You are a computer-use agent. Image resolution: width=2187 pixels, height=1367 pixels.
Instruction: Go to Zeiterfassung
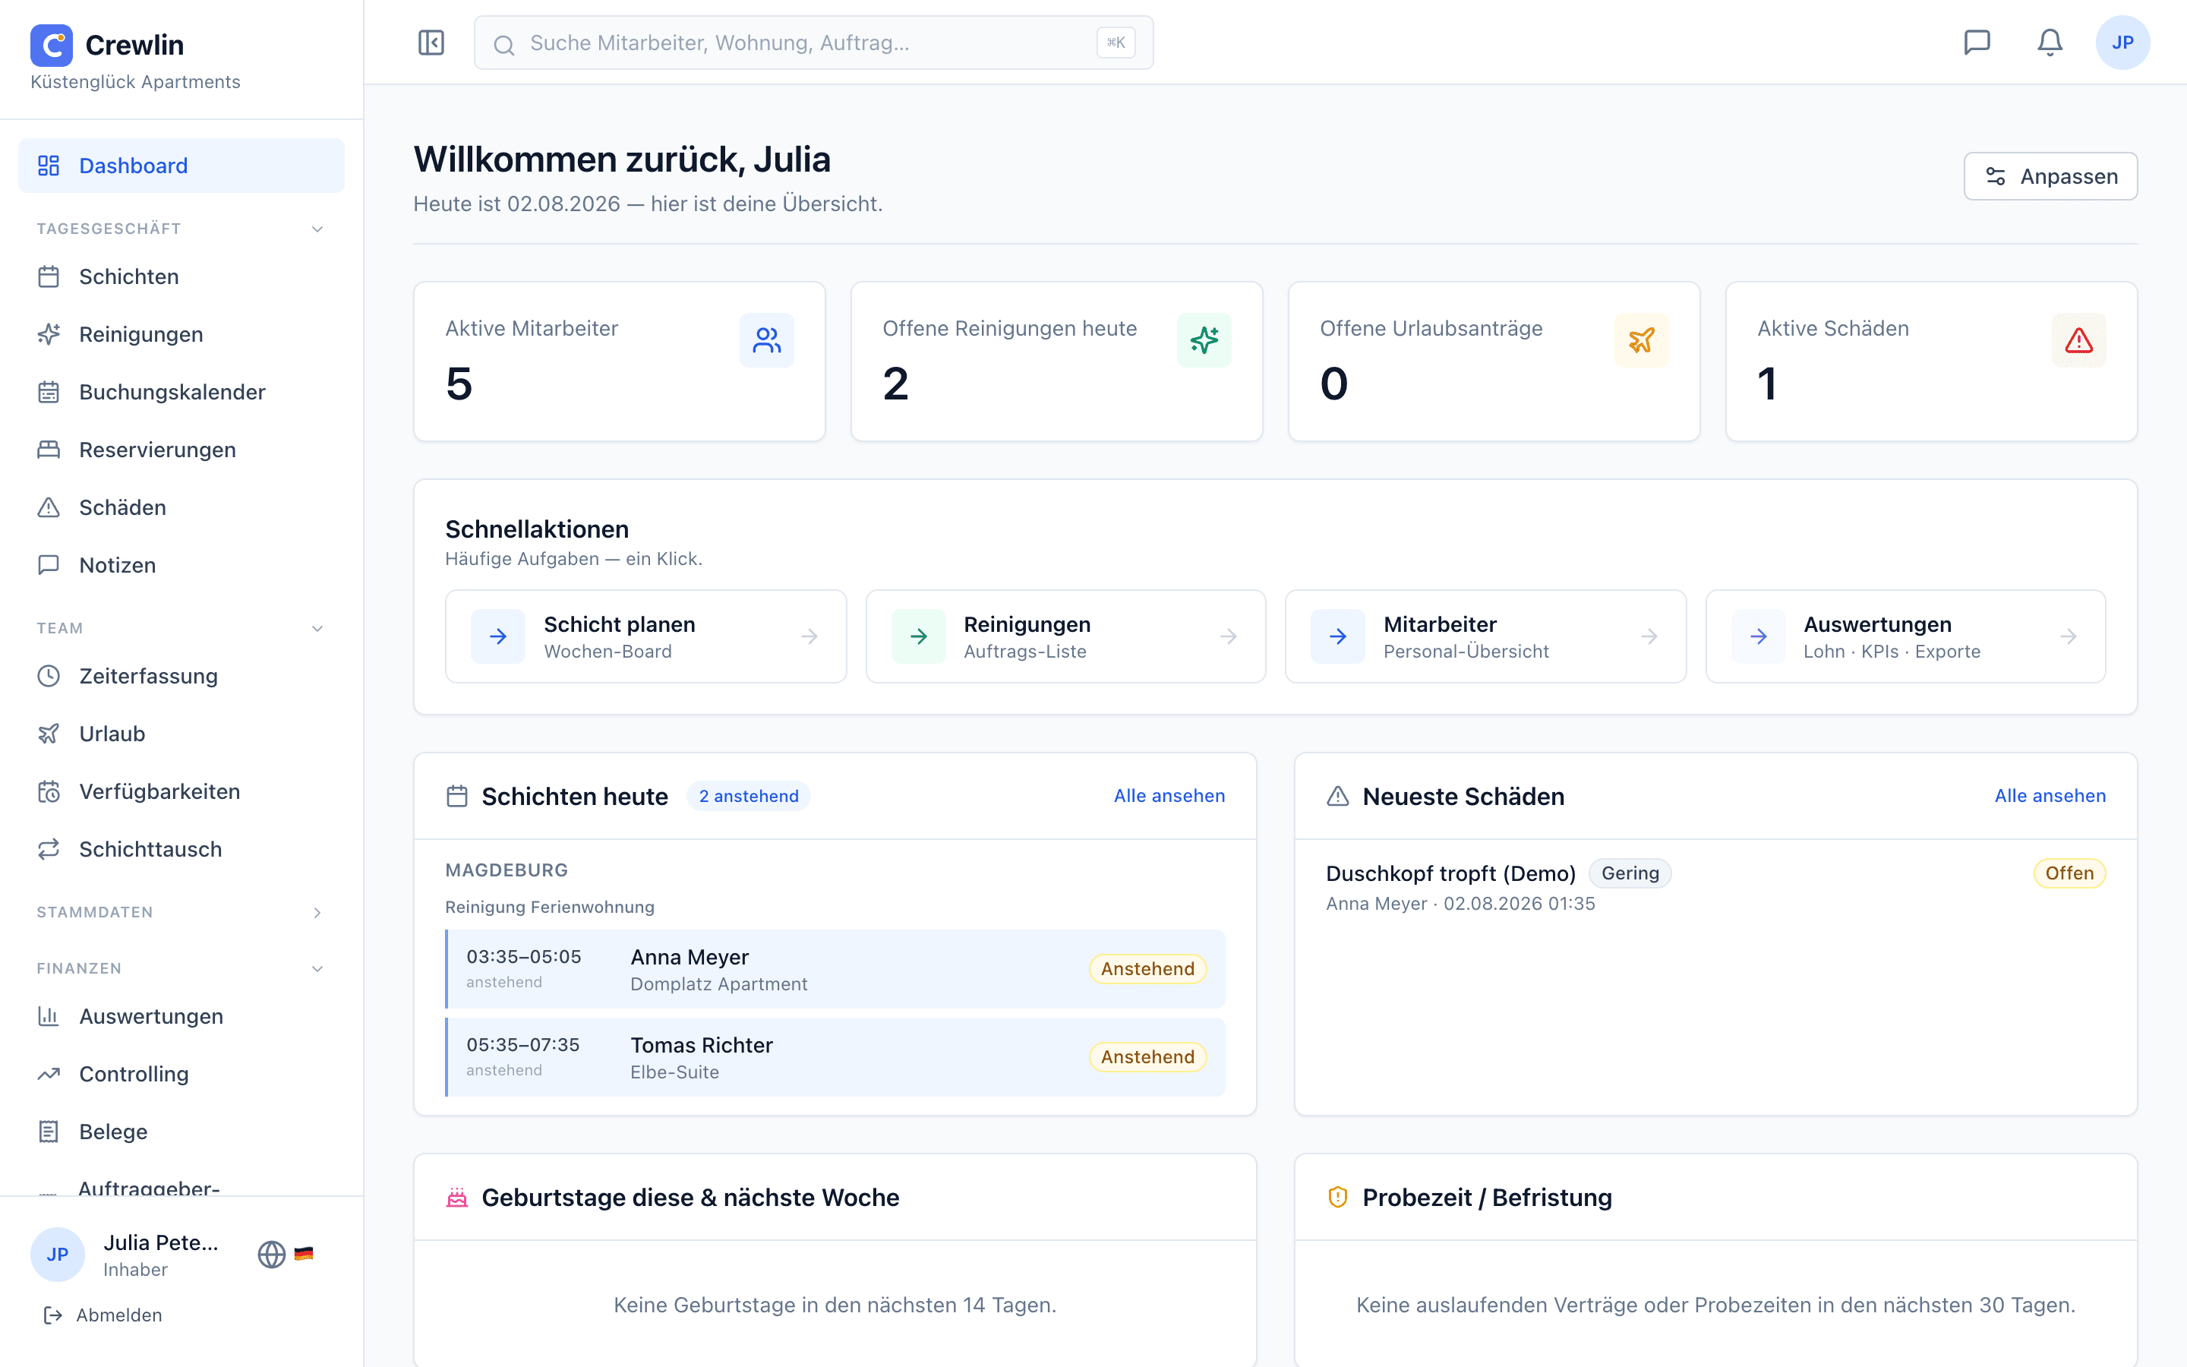point(181,676)
